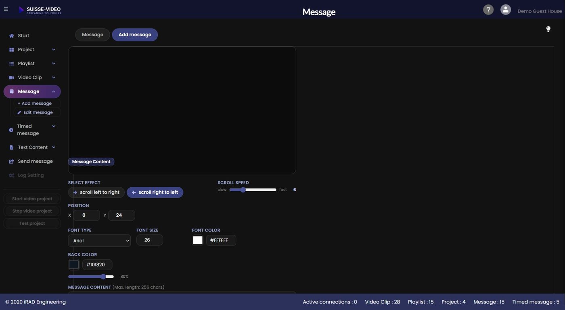The width and height of the screenshot is (565, 310).
Task: Click the back color swatch
Action: 74,265
